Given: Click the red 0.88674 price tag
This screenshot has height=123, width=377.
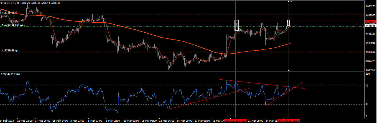Looking at the screenshot, I should pos(371,22).
